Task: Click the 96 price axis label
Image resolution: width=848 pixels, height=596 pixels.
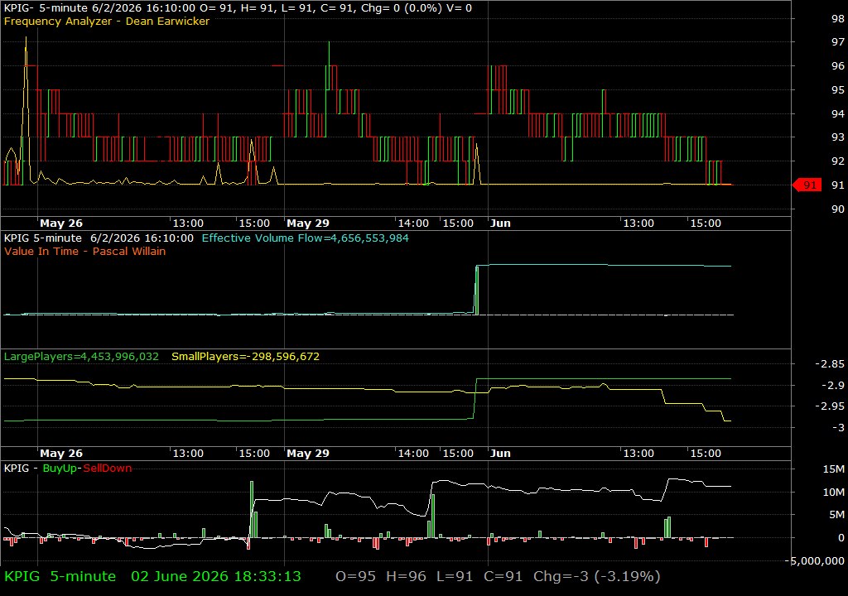Action: (837, 66)
